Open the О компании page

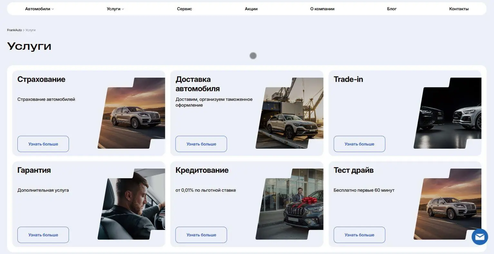(x=322, y=9)
